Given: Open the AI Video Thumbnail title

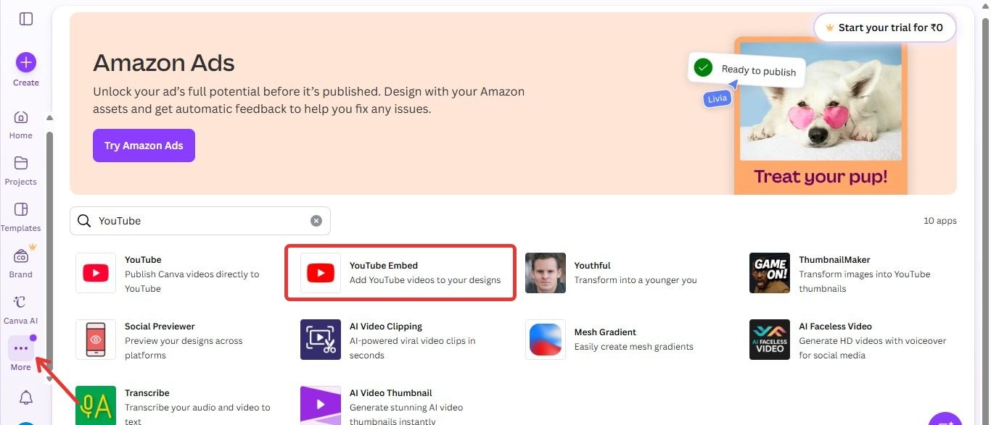Looking at the screenshot, I should 391,393.
